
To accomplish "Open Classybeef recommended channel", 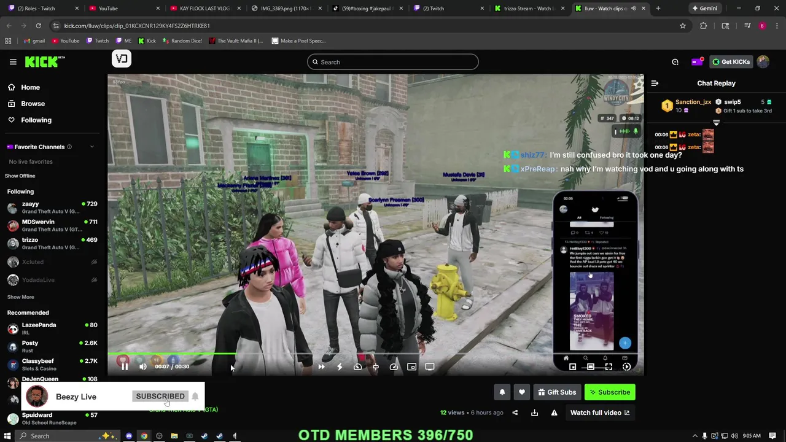I will click(52, 365).
